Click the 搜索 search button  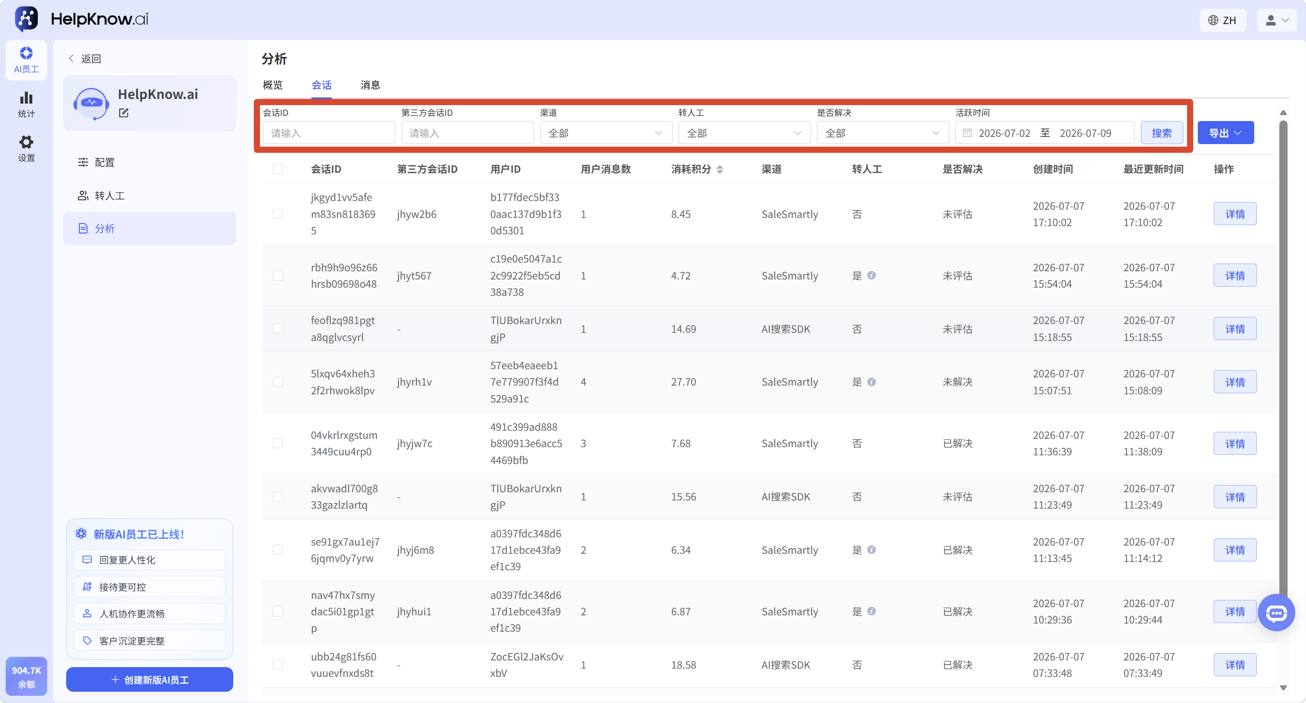1162,133
